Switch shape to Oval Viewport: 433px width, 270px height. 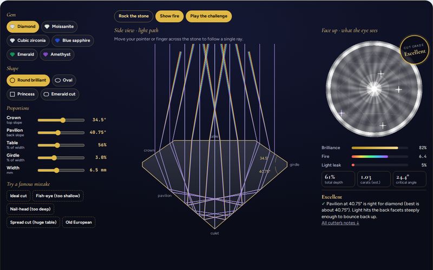tap(64, 80)
